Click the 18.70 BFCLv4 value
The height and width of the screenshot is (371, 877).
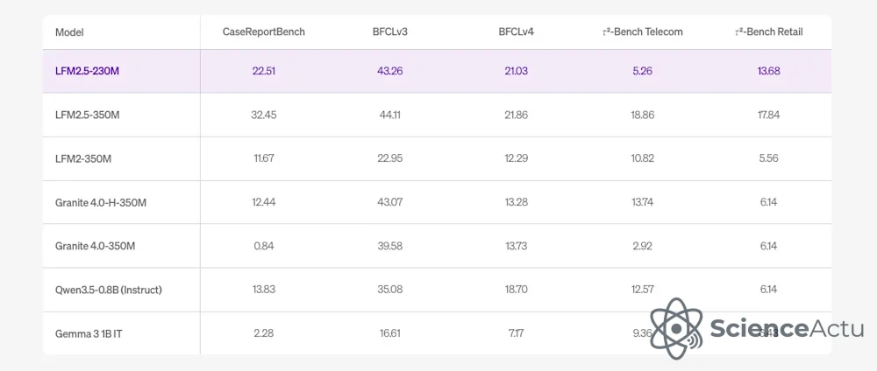517,290
